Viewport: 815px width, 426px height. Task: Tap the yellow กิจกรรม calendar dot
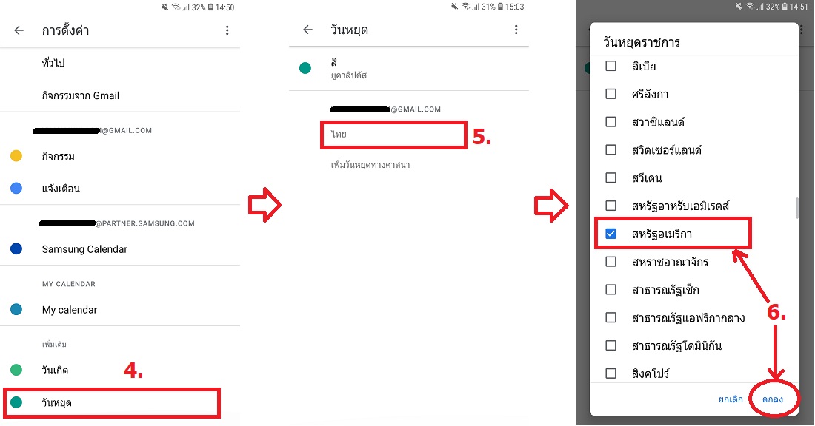[16, 155]
